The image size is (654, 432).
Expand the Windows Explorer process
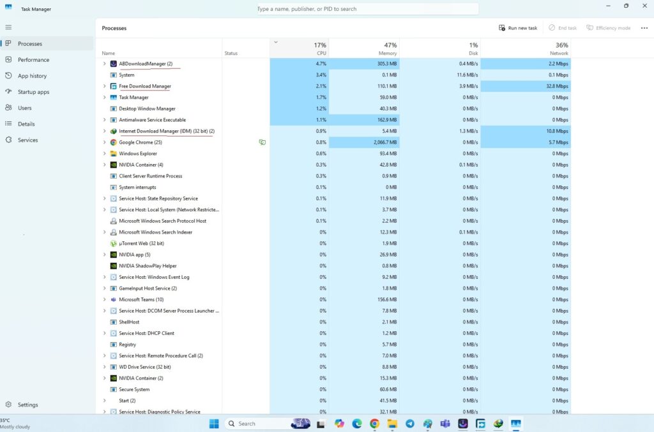104,154
